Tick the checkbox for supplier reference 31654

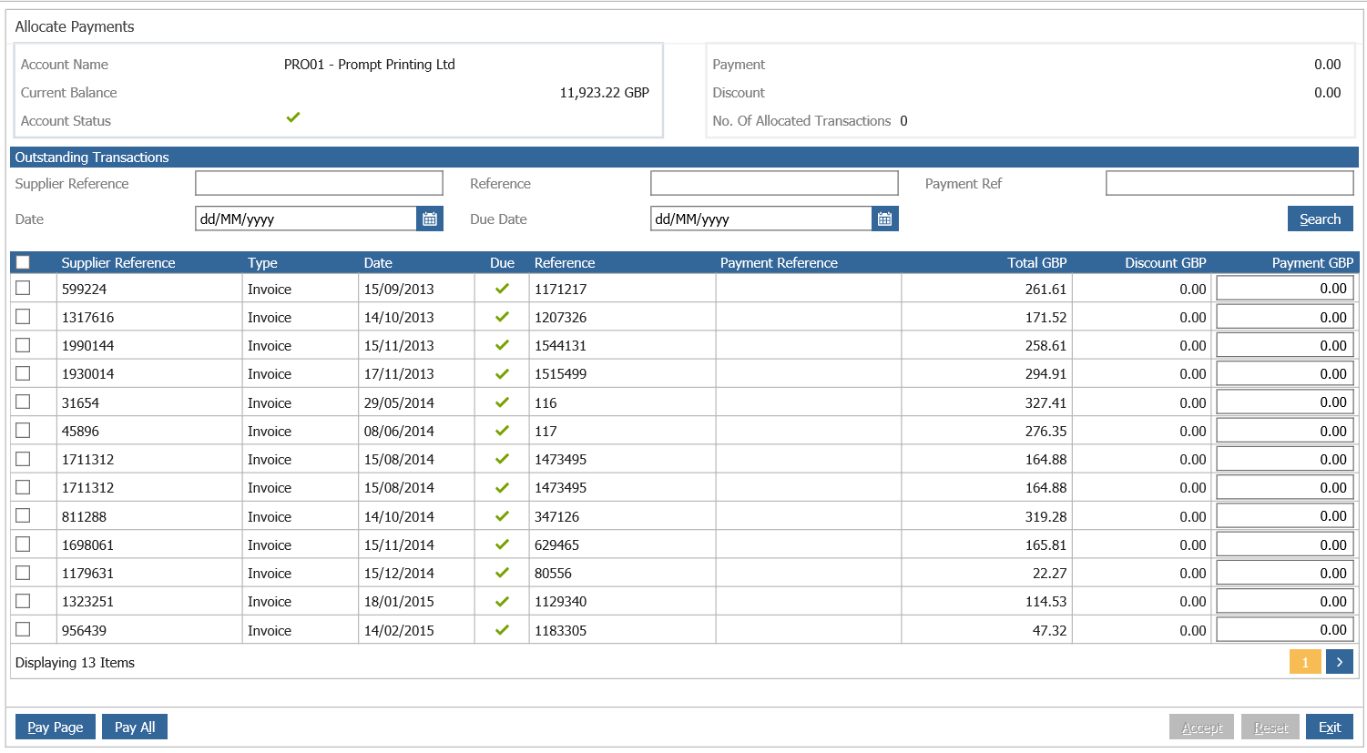click(23, 402)
